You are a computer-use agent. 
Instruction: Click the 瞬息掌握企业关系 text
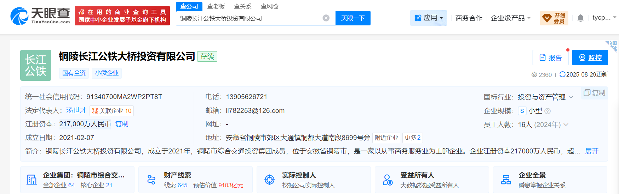(542, 185)
